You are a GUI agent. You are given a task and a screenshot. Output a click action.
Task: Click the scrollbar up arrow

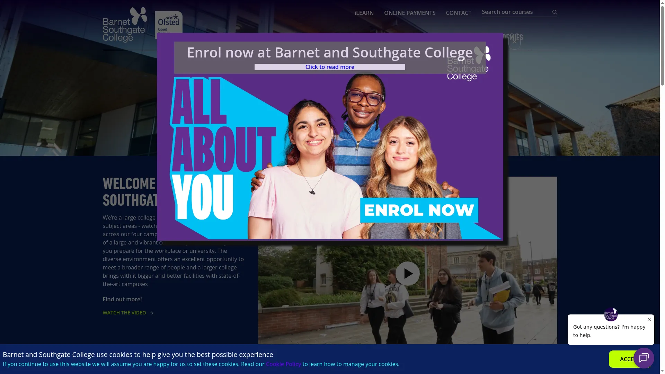(x=662, y=2)
